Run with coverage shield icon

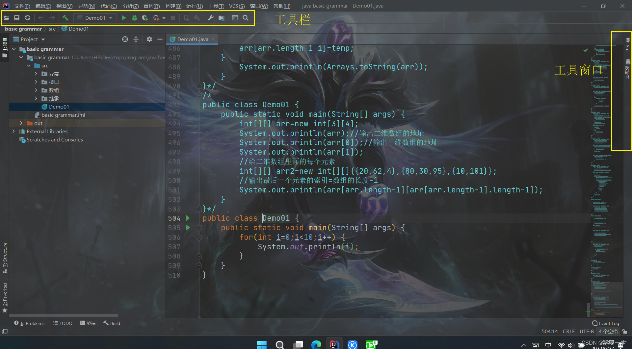(145, 18)
